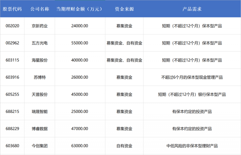
Task: Click 募集资金 in the 京新药业 row
Action: point(124,26)
